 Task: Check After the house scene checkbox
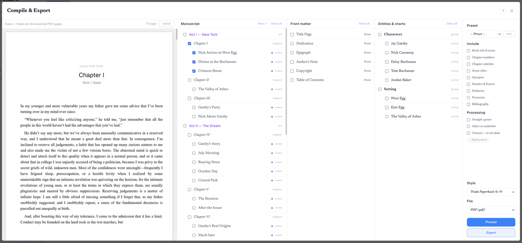[x=194, y=208]
